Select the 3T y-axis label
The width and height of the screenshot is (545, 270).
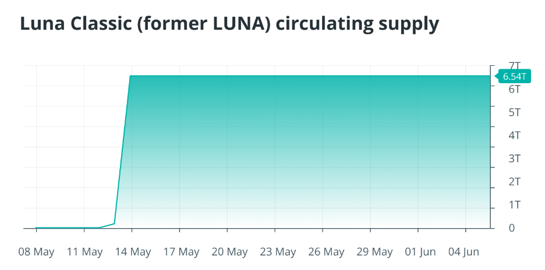(515, 158)
